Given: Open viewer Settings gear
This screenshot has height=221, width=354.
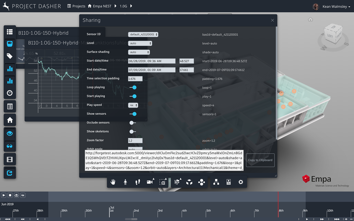Looking at the screenshot, I should (241, 182).
